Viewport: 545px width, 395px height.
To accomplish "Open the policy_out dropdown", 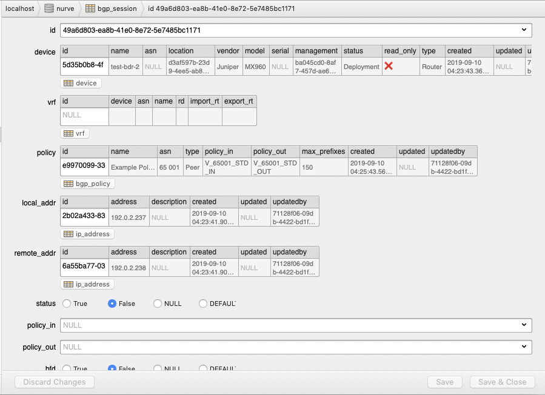I will click(524, 347).
